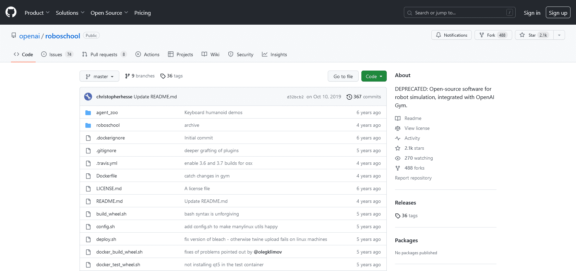Switch to the Security tab
Screen dimensions: 576x271
tap(241, 54)
